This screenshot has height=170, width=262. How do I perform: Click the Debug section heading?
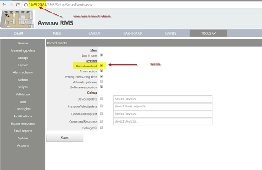coord(92,93)
